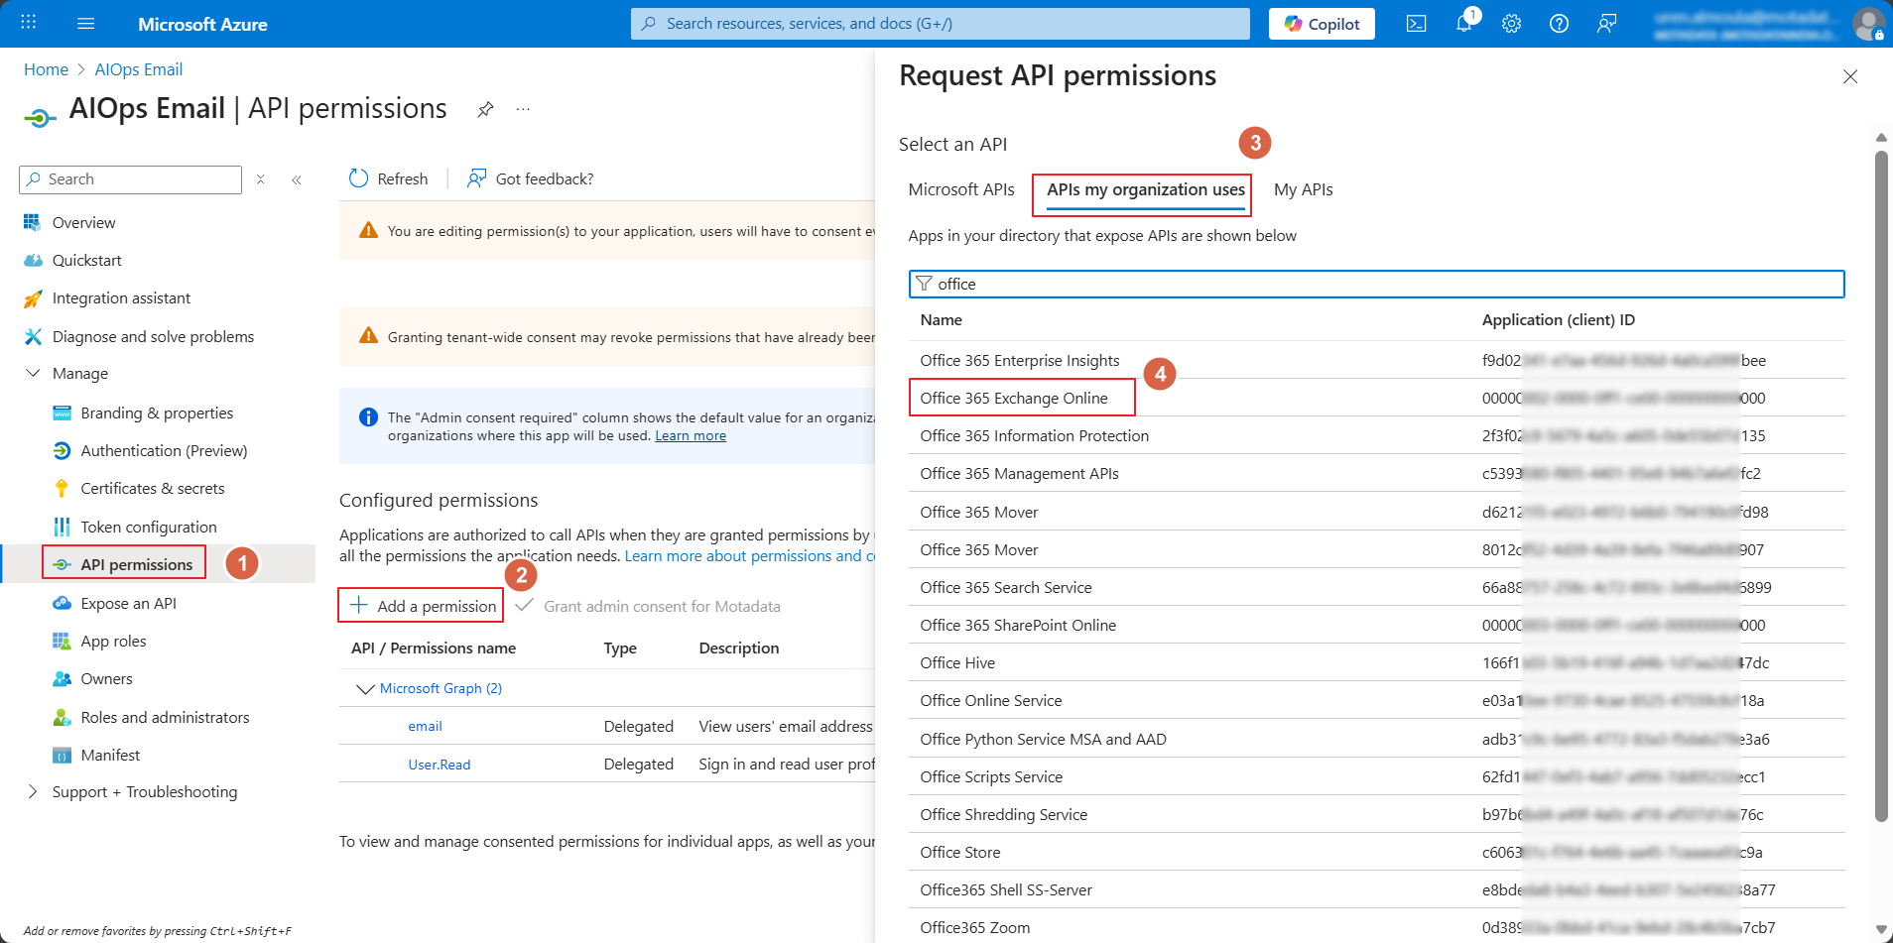Click the API filter field containing office

tap(1376, 285)
